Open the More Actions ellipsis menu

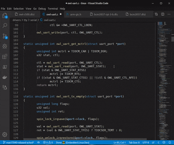point(169,14)
